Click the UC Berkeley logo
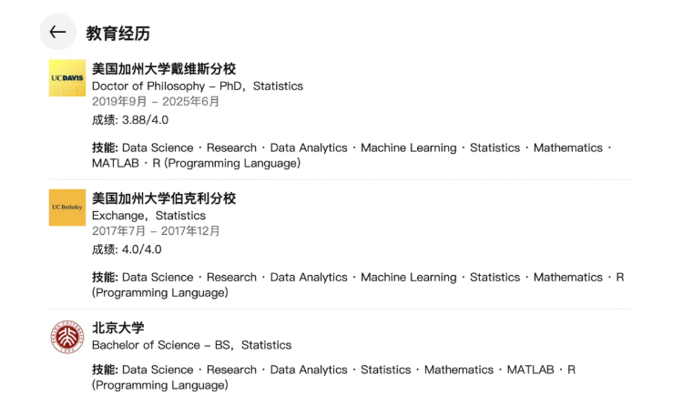The height and width of the screenshot is (416, 693). pyautogui.click(x=67, y=208)
